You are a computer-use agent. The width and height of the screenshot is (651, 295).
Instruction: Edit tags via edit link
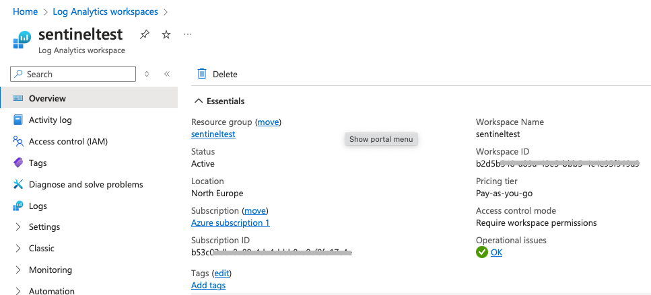[221, 273]
